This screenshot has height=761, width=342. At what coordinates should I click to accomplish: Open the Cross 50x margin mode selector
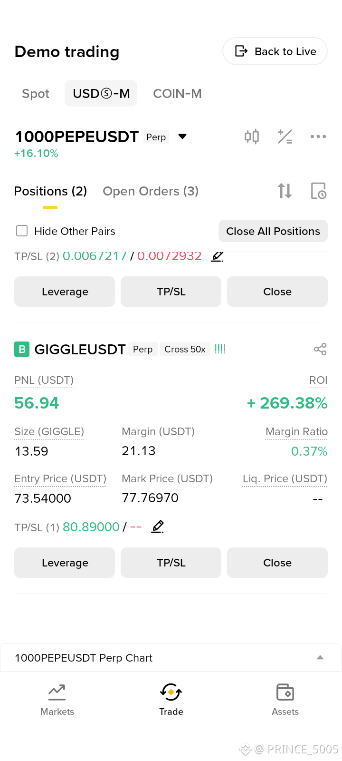pyautogui.click(x=185, y=349)
